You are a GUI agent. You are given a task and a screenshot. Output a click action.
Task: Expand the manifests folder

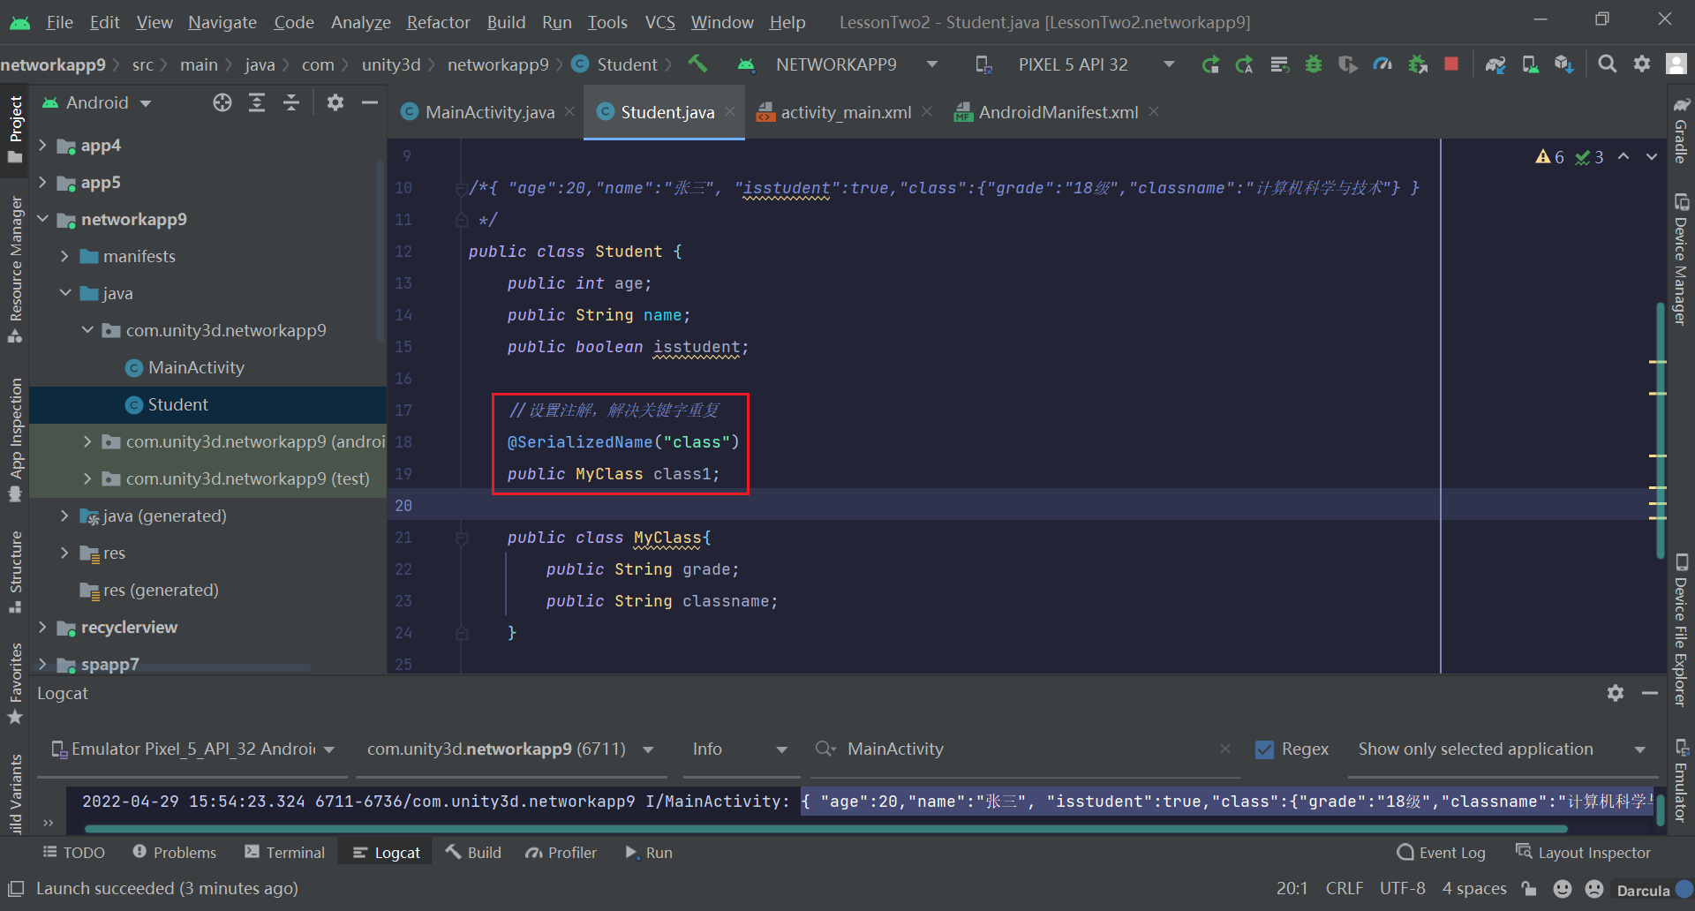pos(64,256)
